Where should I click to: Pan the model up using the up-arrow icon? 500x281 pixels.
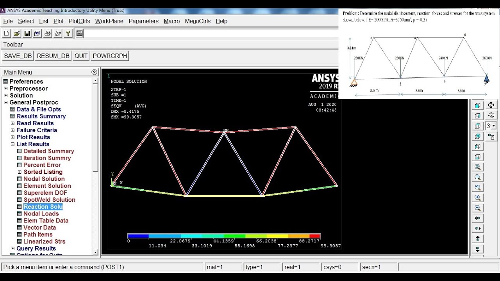[x=477, y=238]
